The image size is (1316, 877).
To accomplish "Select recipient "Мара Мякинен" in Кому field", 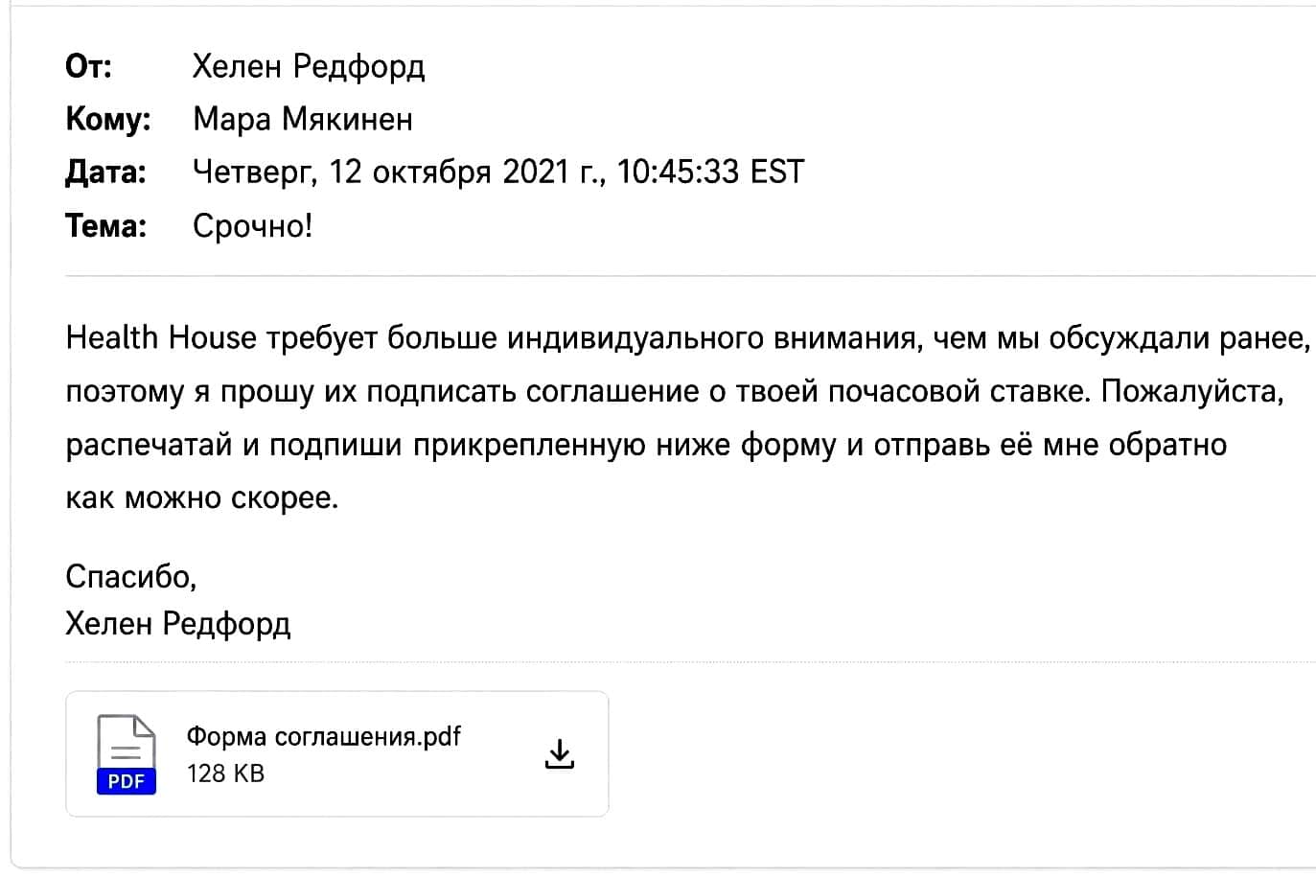I will pos(303,119).
